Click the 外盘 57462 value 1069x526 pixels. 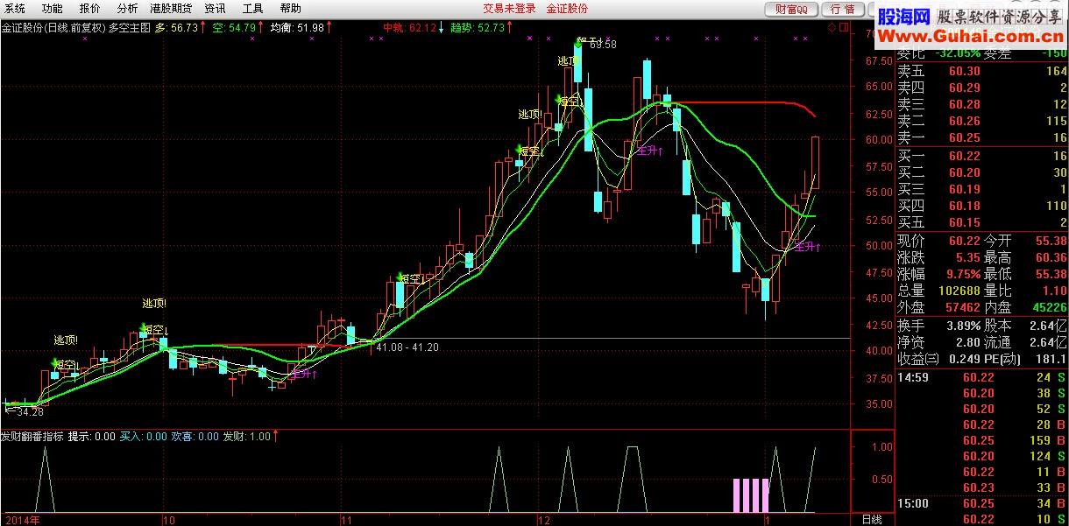click(963, 307)
